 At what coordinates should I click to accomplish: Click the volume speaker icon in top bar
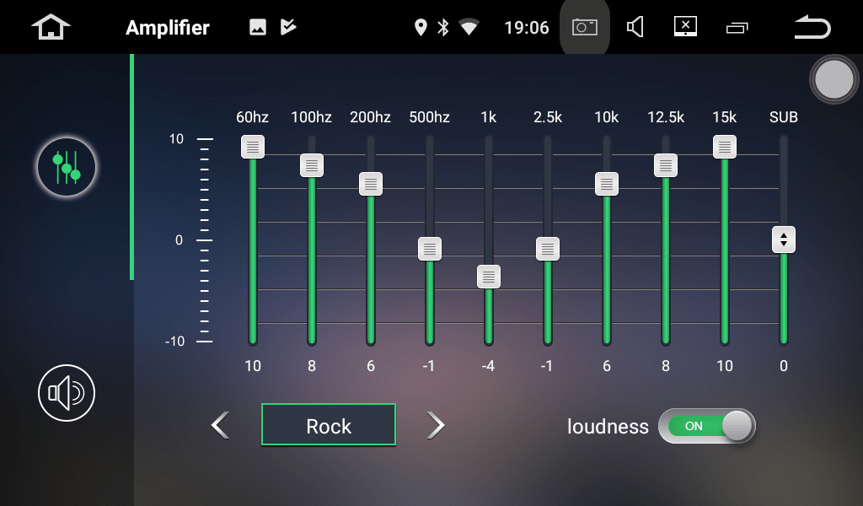635,27
